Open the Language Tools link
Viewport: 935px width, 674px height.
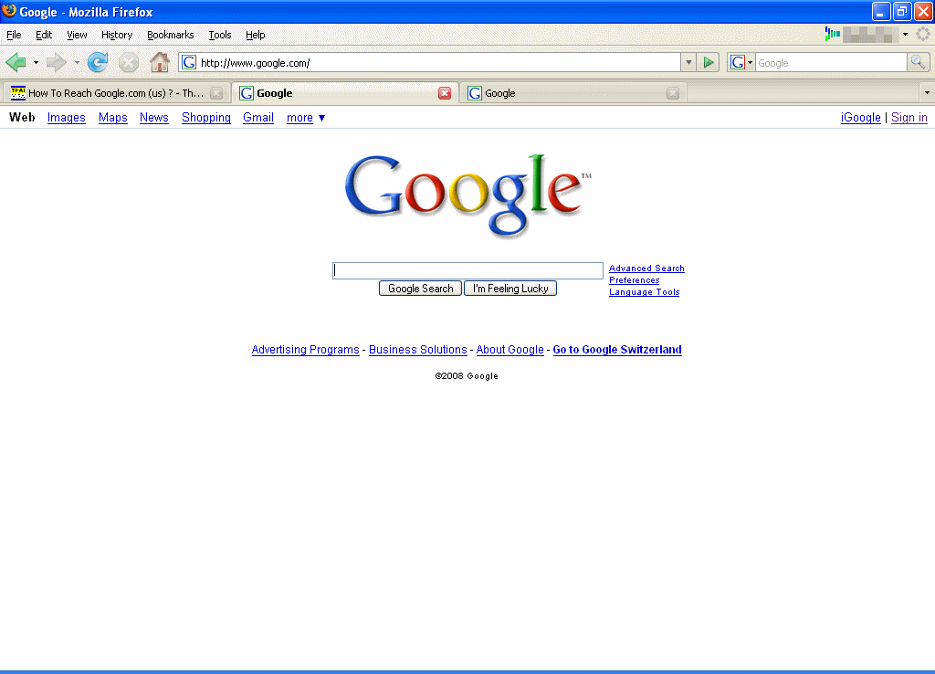click(644, 292)
